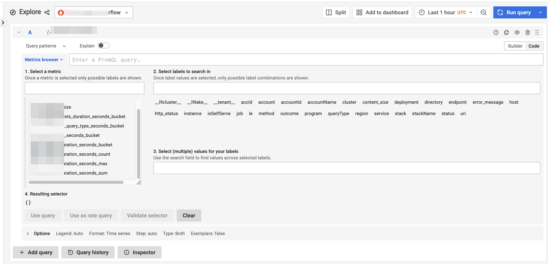The height and width of the screenshot is (264, 548).
Task: Select the directory label
Action: (433, 102)
